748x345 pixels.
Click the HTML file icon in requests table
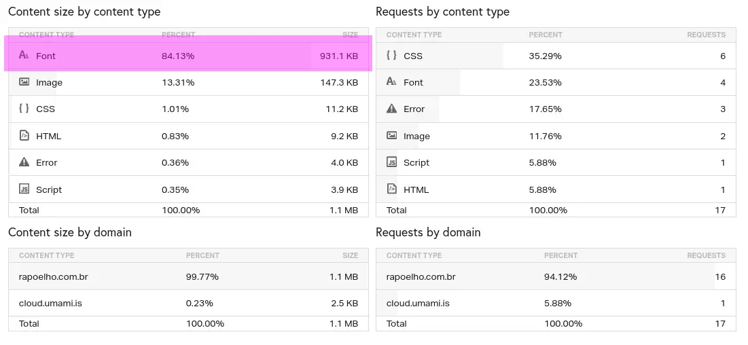pyautogui.click(x=391, y=189)
